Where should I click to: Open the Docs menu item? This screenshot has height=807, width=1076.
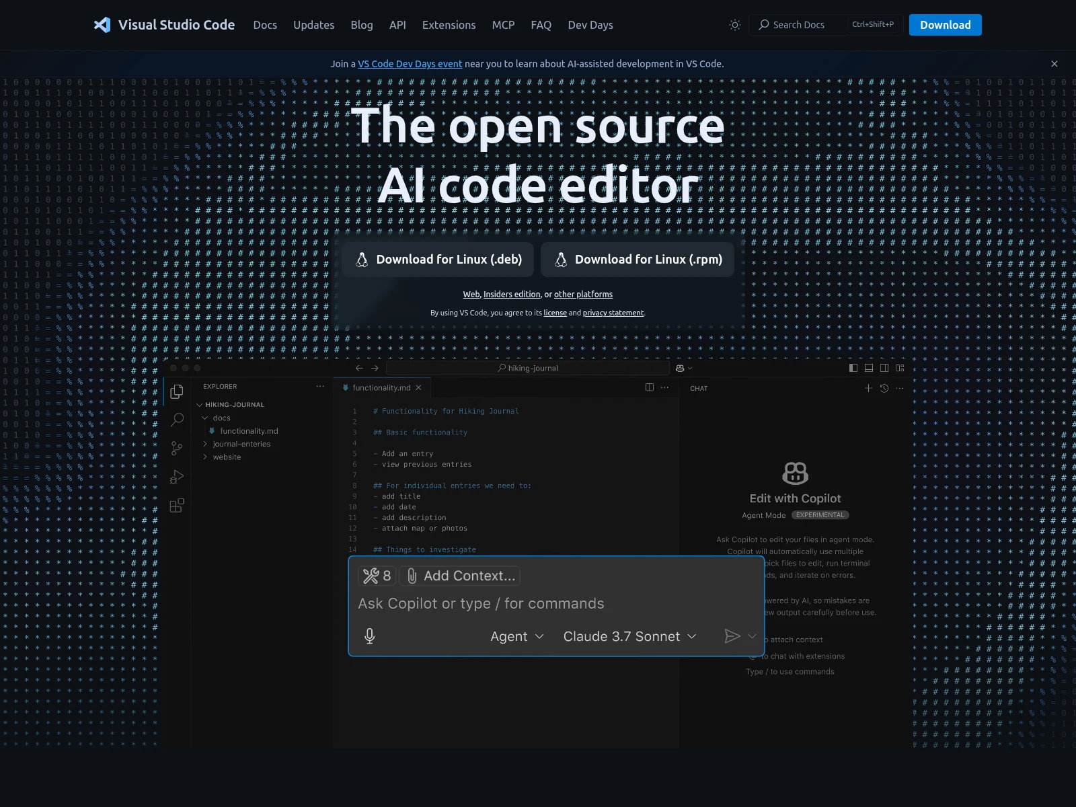coord(265,25)
